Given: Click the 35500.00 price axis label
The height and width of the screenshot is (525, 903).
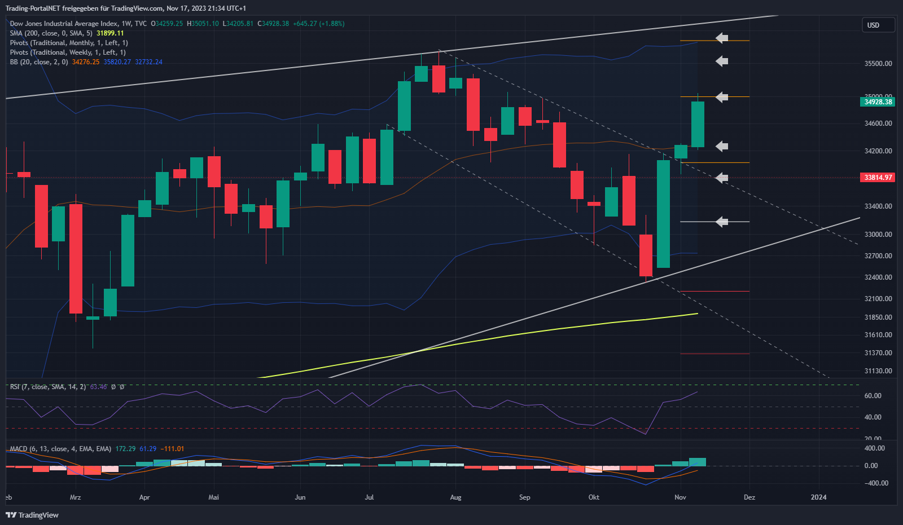Looking at the screenshot, I should click(x=878, y=64).
